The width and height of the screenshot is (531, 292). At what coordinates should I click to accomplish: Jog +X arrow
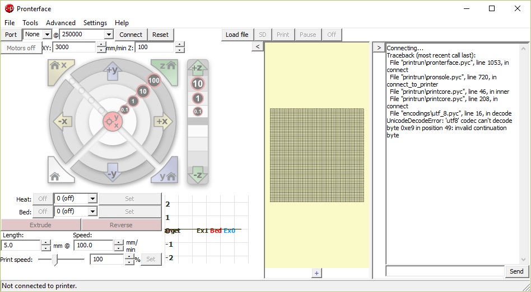coord(162,122)
